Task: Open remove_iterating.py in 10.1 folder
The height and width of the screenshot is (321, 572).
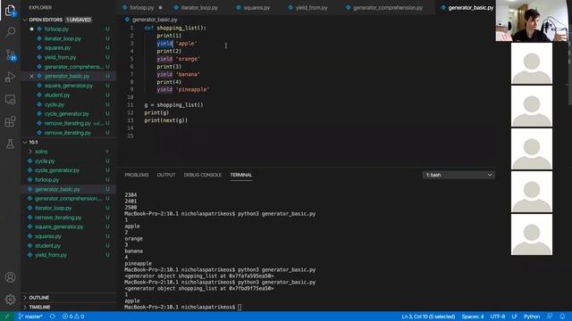Action: (x=58, y=218)
